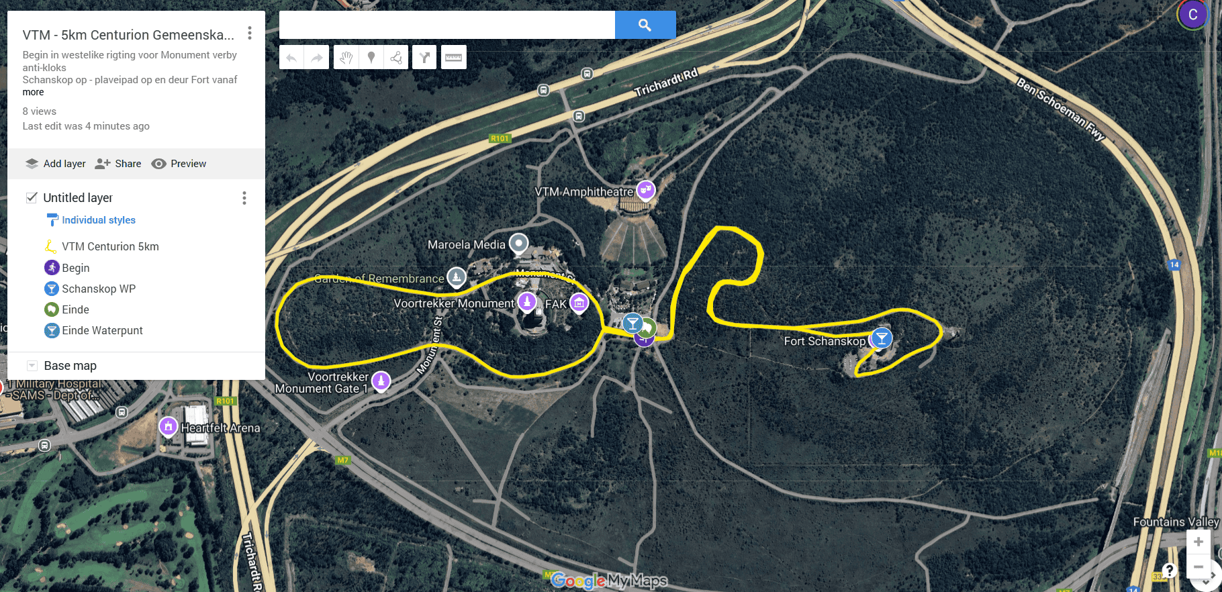The width and height of the screenshot is (1222, 592).
Task: Open the map title options menu
Action: click(x=250, y=33)
